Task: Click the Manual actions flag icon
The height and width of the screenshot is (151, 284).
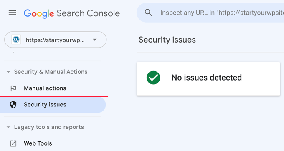Action: point(13,88)
